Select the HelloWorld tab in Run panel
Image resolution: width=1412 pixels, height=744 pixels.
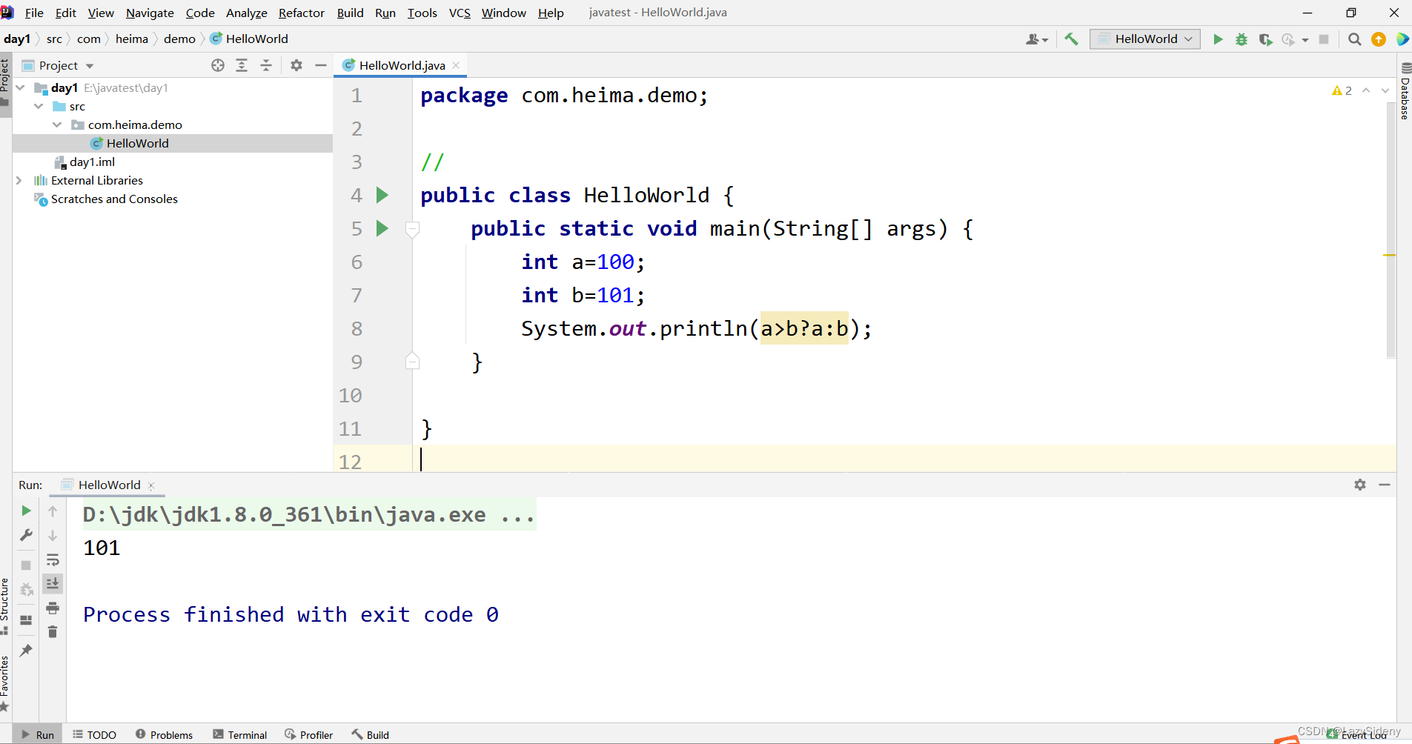click(x=109, y=485)
